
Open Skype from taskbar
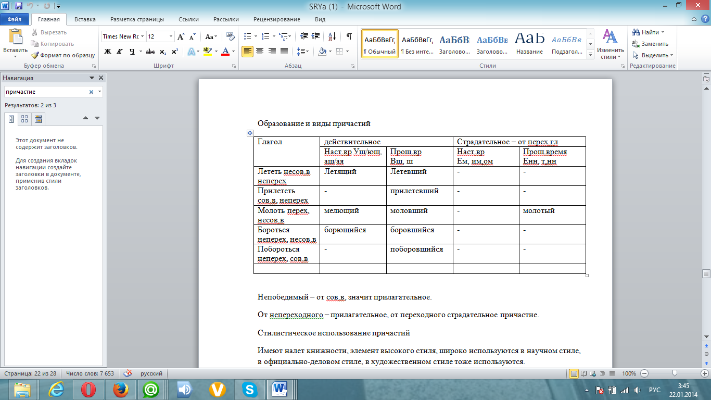250,389
